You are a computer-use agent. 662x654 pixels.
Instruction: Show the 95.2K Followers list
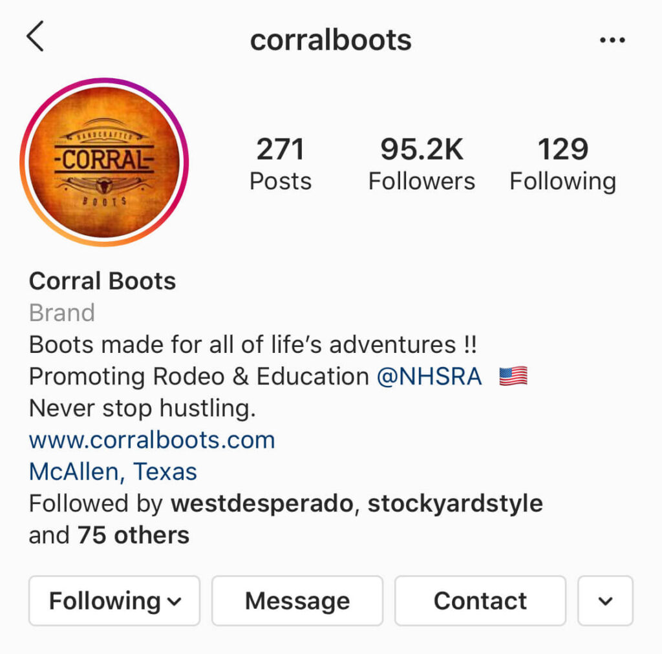pyautogui.click(x=422, y=163)
